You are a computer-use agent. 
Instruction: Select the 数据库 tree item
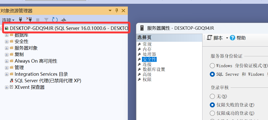click(x=22, y=35)
